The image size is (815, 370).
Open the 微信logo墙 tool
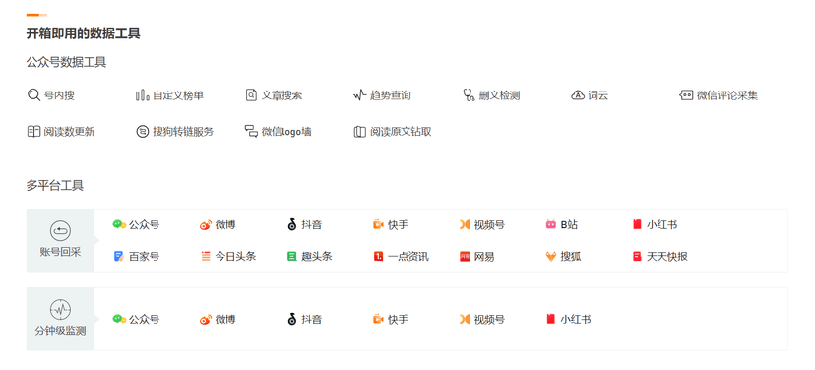point(279,132)
